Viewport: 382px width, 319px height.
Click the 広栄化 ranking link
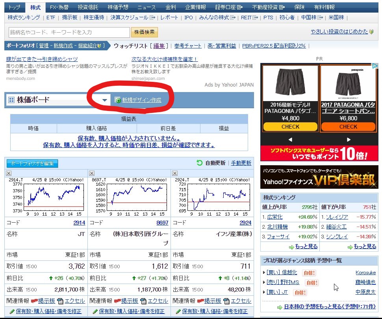pyautogui.click(x=275, y=217)
